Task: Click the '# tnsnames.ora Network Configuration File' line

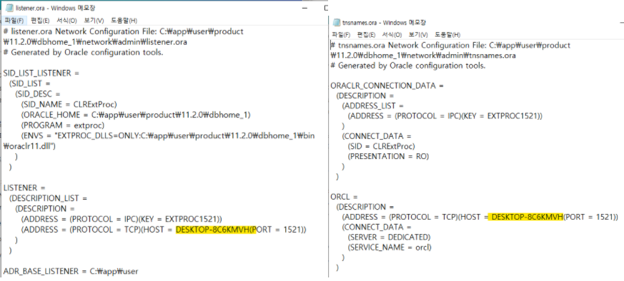Action: 450,45
